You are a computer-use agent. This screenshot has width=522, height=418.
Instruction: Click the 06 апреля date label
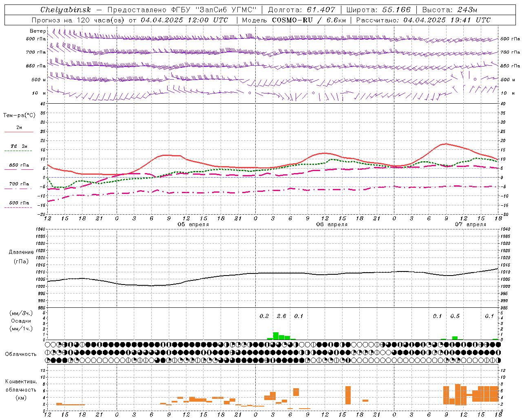[x=332, y=225]
